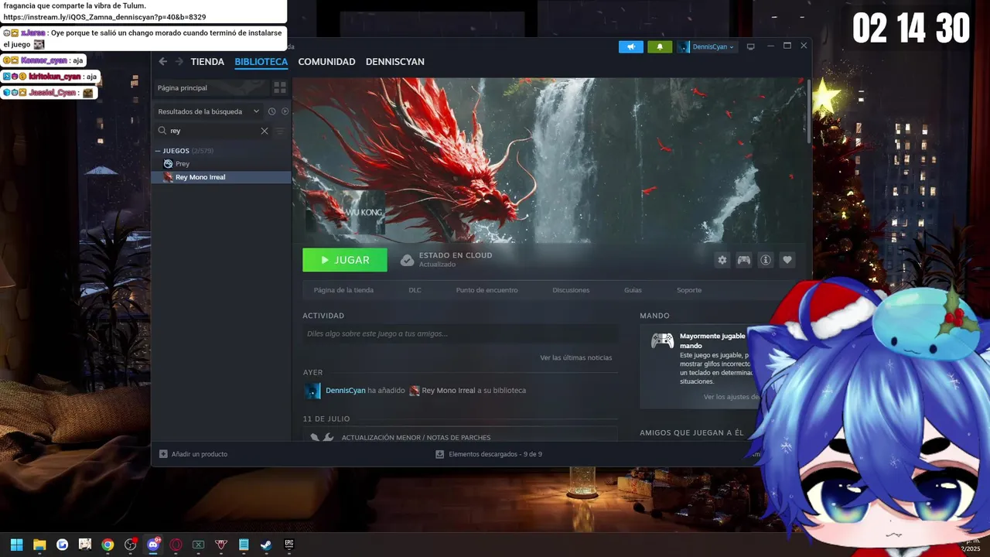Open the COMUNIDAD menu
This screenshot has width=990, height=557.
pos(326,62)
